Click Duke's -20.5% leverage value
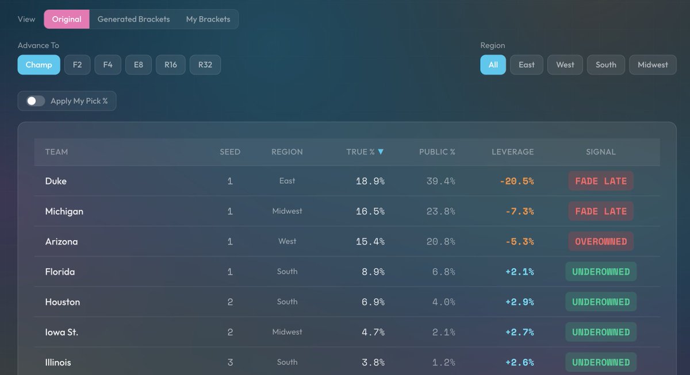 [516, 181]
